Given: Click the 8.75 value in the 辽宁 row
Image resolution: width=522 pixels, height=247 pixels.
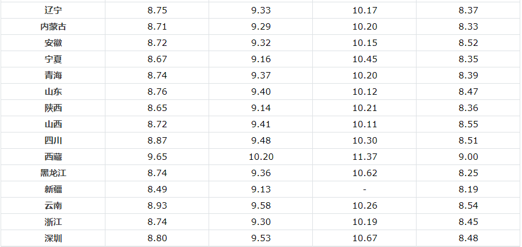Looking at the screenshot, I should pyautogui.click(x=157, y=10).
